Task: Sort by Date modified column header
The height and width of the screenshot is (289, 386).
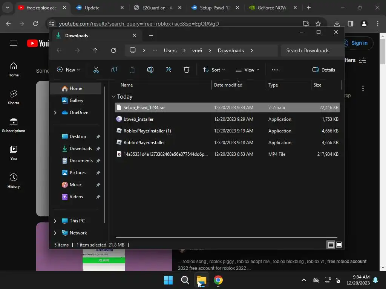Action: [239, 85]
